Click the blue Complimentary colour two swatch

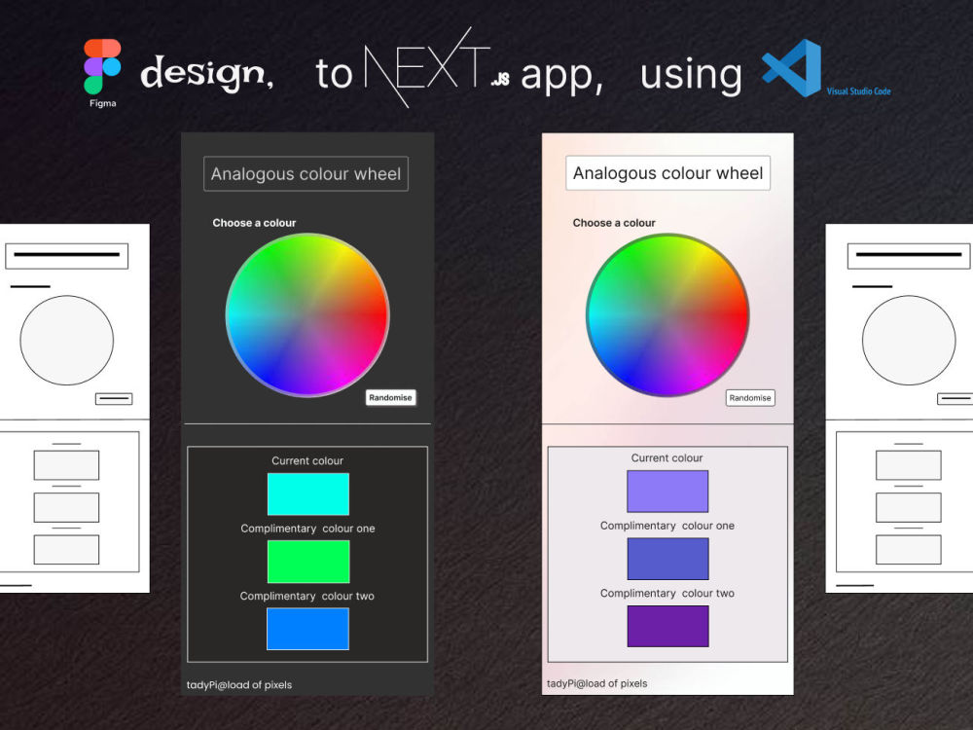[x=307, y=629]
